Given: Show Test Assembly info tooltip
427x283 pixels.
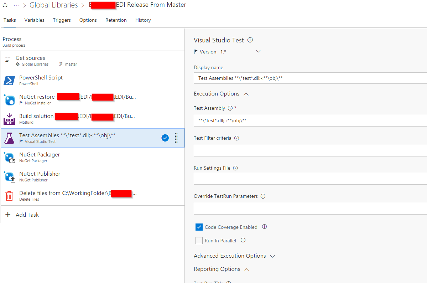Looking at the screenshot, I should pyautogui.click(x=230, y=108).
